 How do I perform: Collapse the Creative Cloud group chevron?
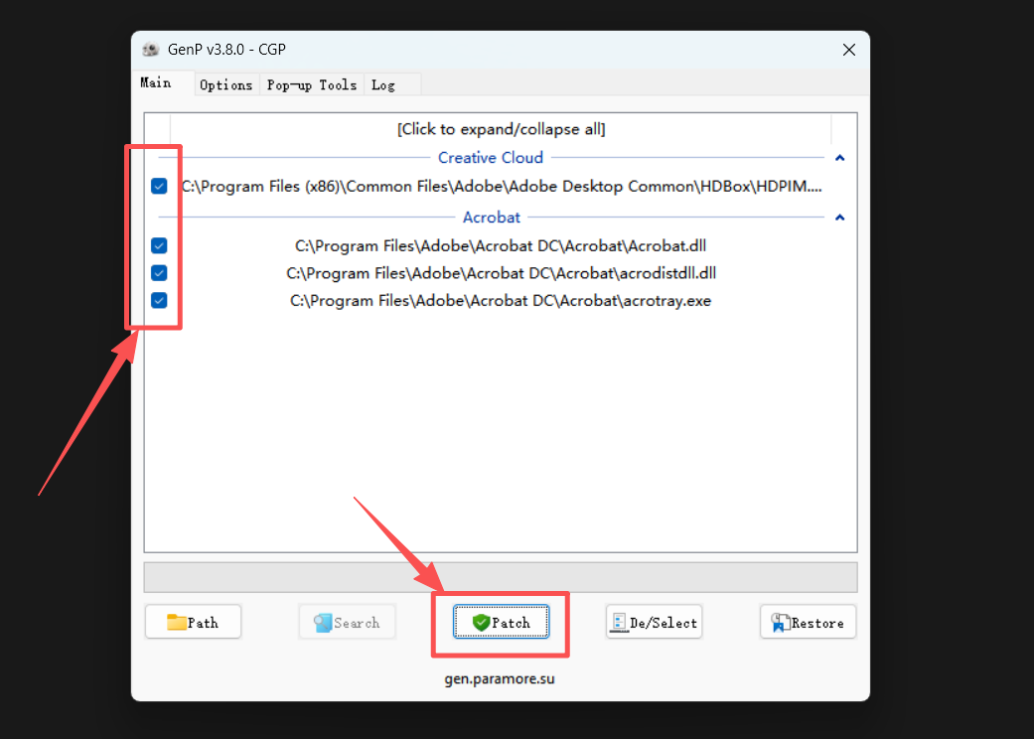click(839, 158)
